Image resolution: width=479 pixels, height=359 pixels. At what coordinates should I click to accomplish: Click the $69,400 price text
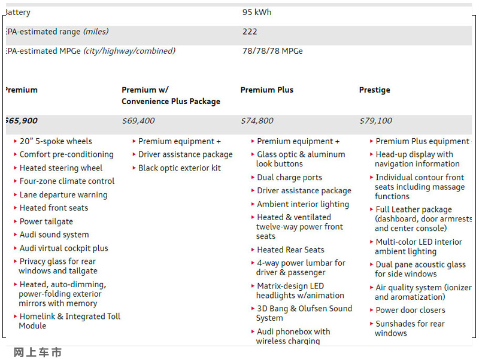[138, 121]
